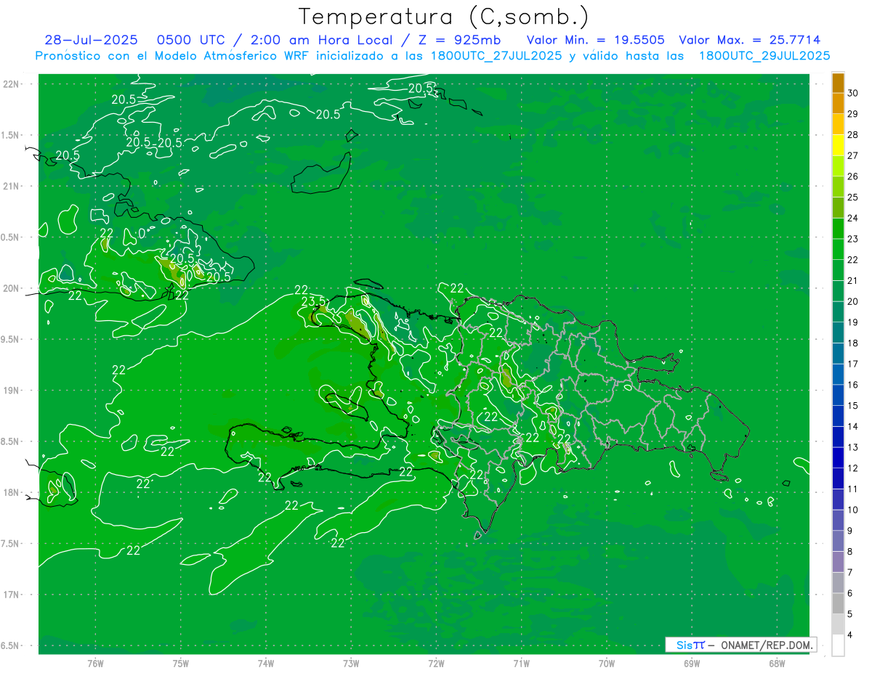This screenshot has height=673, width=872.
Task: Click the '20.5-20.5' contour label
Action: (x=153, y=143)
